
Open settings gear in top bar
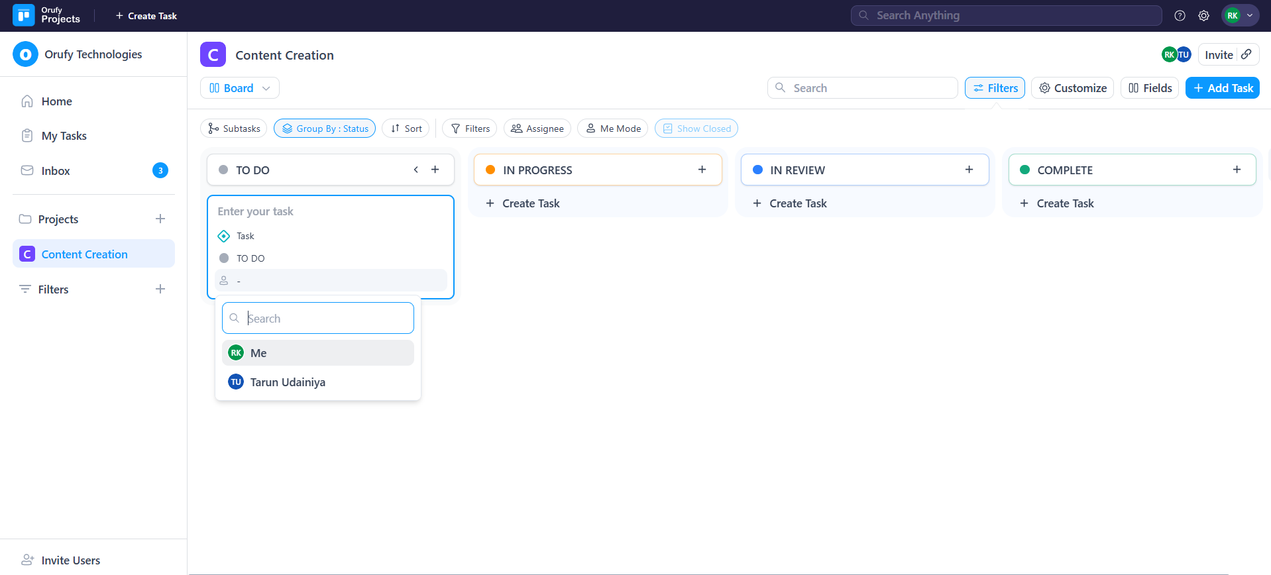pyautogui.click(x=1203, y=16)
